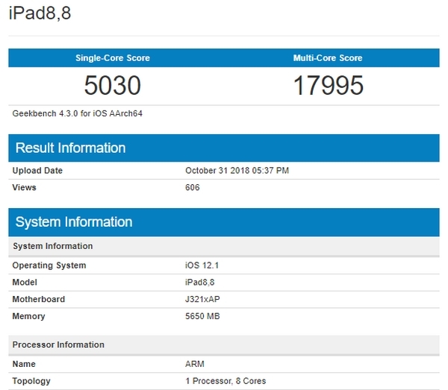Select the Single-Core Score header

(112, 57)
